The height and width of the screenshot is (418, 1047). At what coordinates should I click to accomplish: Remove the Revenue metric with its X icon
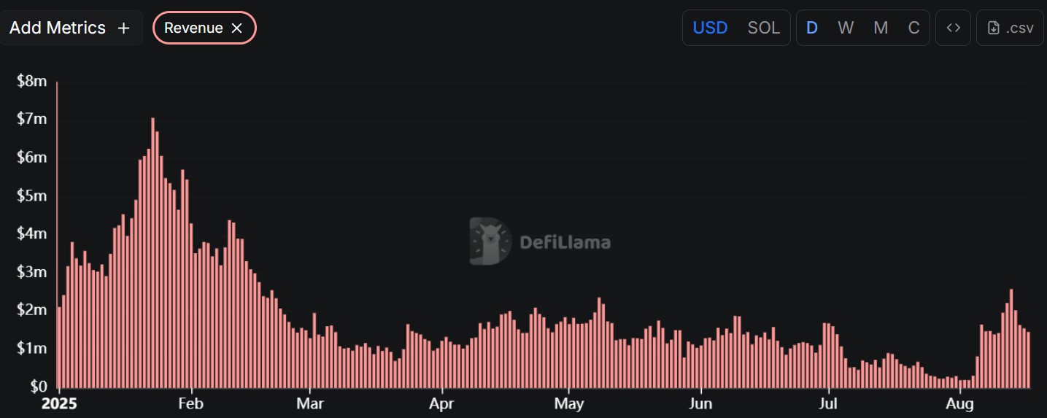pos(236,28)
